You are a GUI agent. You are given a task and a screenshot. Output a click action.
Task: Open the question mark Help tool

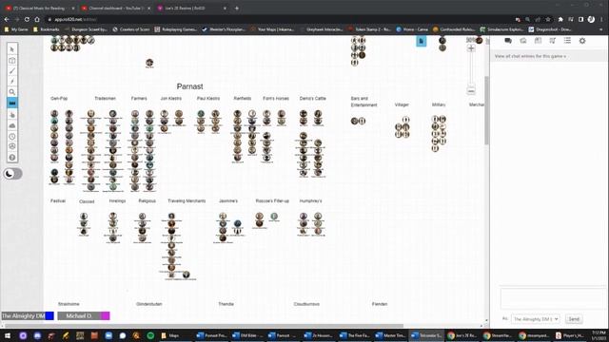pos(12,158)
